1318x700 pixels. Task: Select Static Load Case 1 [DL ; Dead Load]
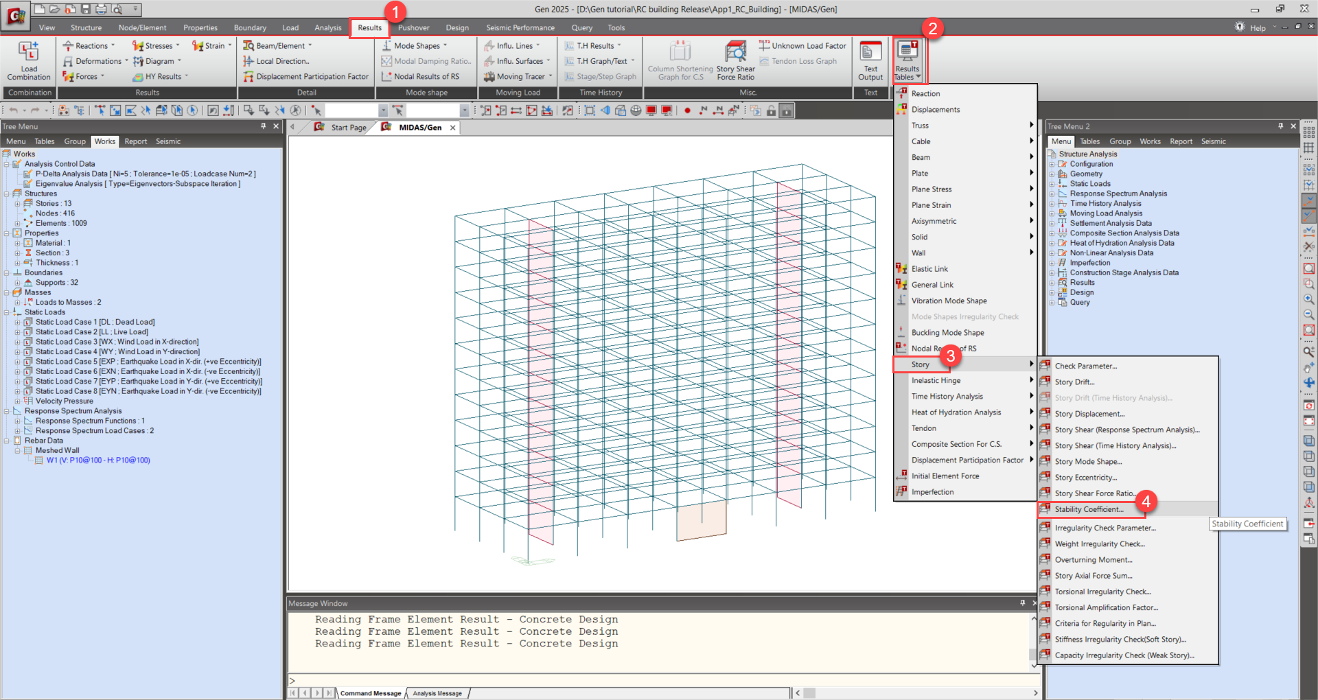coord(95,322)
